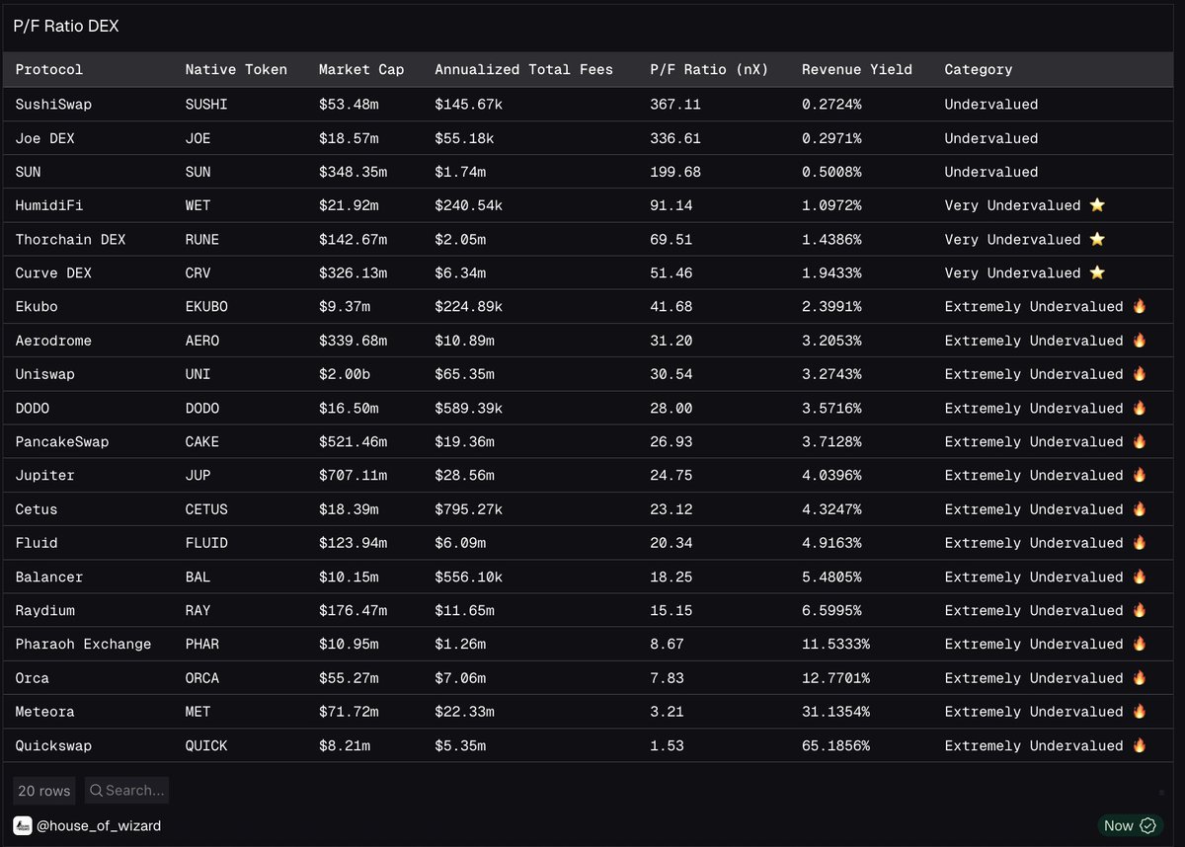
Task: Click the $22.33m annualized fees value
Action: coord(464,712)
